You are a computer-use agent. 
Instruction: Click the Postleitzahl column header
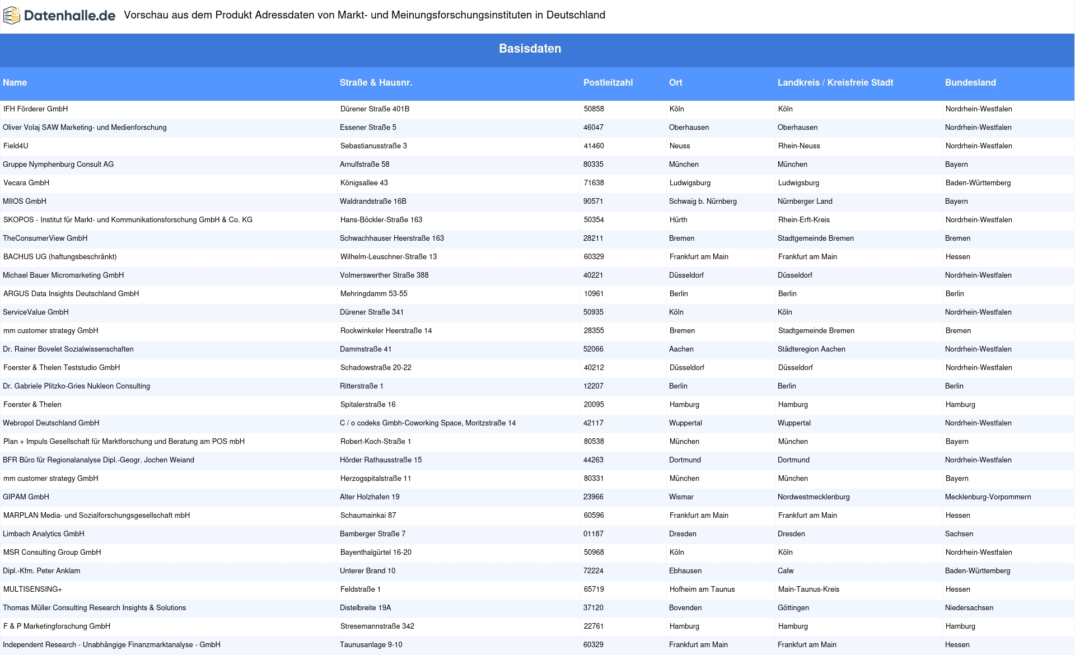pos(608,83)
